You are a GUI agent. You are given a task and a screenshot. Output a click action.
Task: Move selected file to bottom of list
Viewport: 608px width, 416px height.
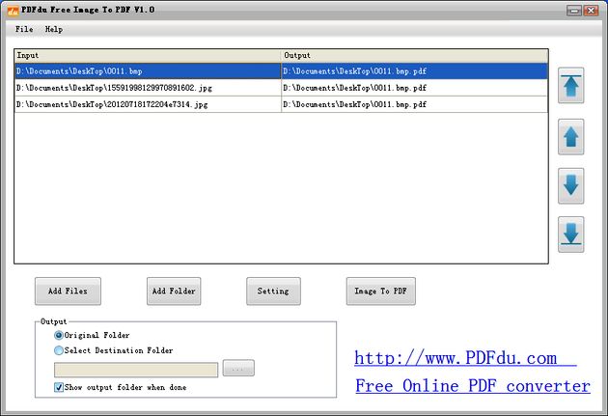tap(570, 235)
